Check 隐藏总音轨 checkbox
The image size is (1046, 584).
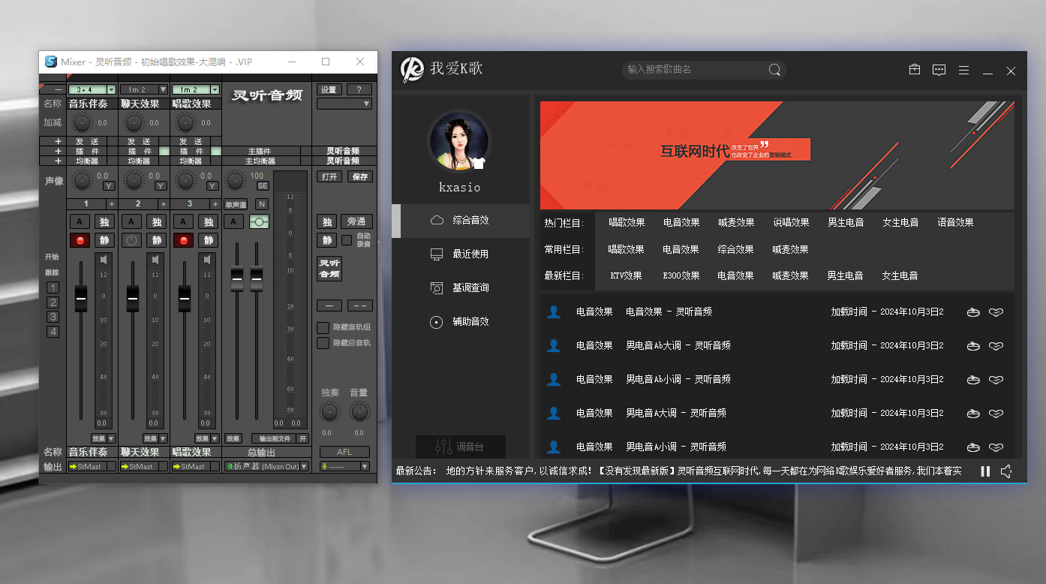click(323, 343)
